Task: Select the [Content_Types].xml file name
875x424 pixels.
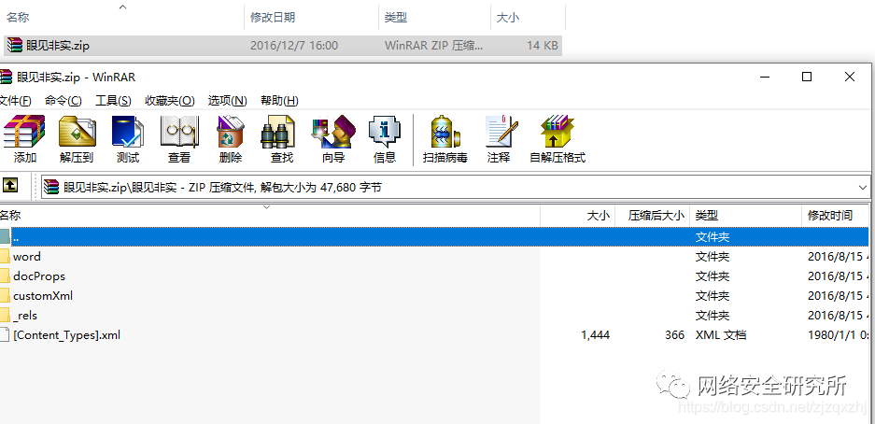Action: point(66,335)
